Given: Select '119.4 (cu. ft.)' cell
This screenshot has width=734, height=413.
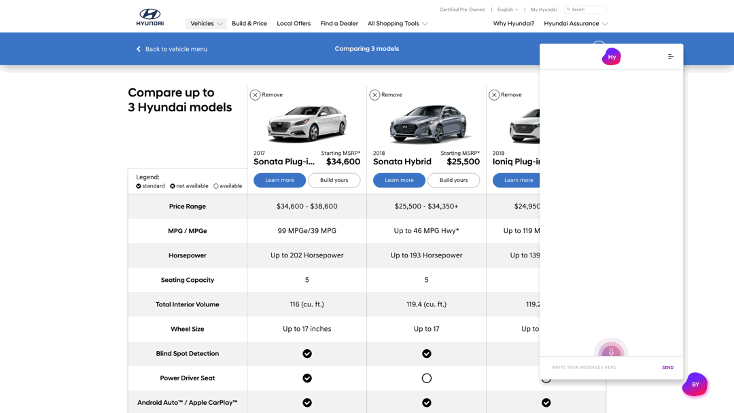Looking at the screenshot, I should point(426,304).
